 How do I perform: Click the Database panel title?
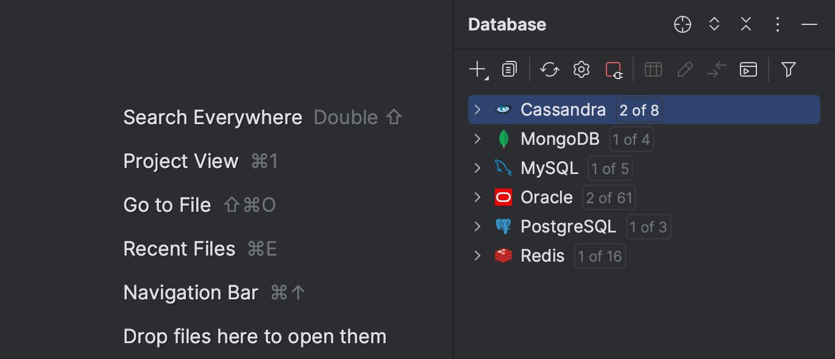tap(506, 24)
